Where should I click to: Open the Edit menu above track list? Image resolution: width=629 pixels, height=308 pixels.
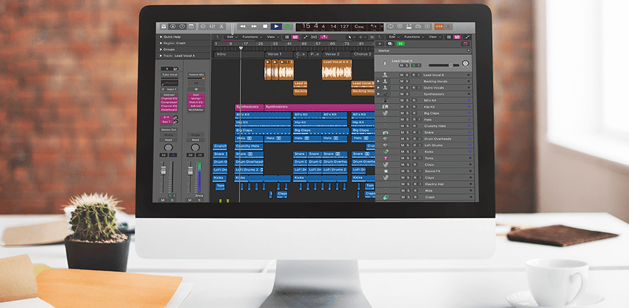pos(394,37)
